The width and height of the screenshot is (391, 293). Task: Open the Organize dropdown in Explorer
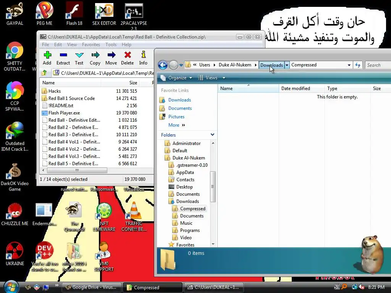point(176,78)
